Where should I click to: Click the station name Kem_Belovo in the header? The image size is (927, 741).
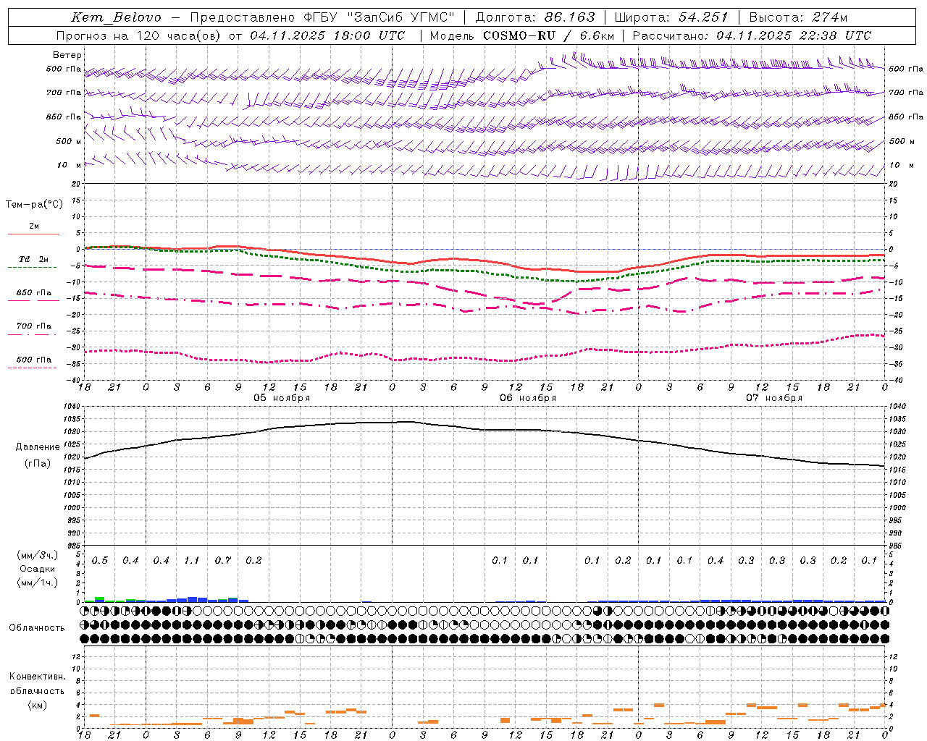(116, 17)
